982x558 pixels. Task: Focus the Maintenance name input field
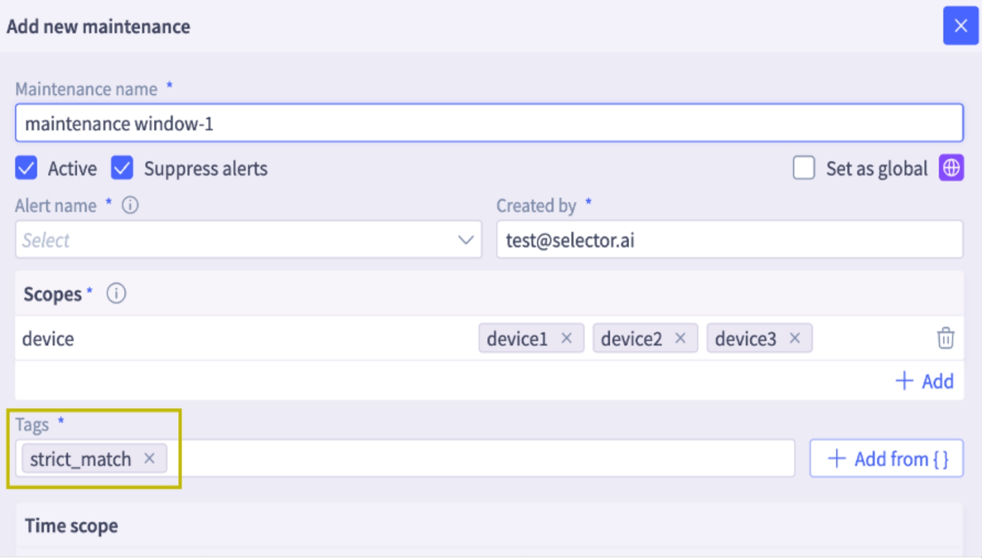coord(489,123)
